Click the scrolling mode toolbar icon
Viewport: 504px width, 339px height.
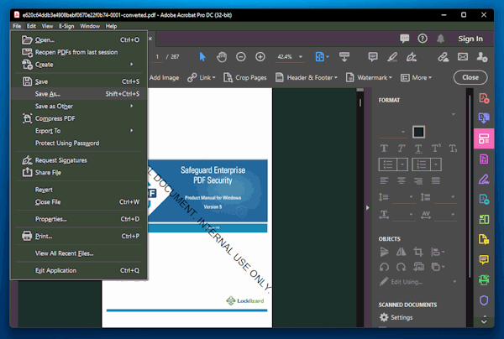point(344,57)
